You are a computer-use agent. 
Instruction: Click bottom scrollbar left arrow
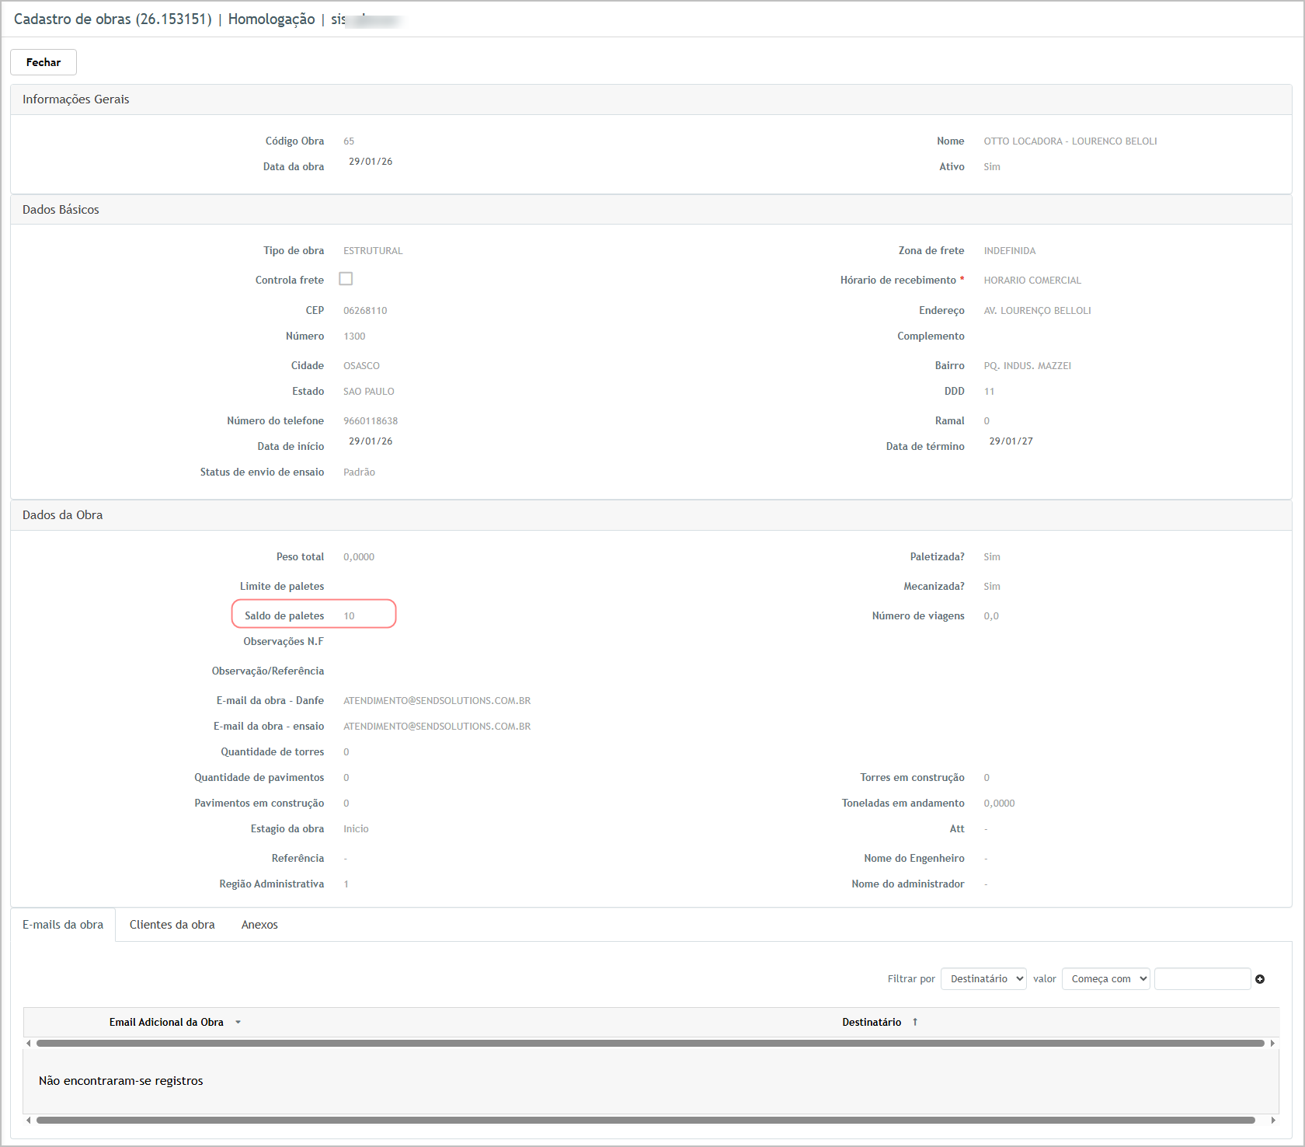pos(29,1120)
